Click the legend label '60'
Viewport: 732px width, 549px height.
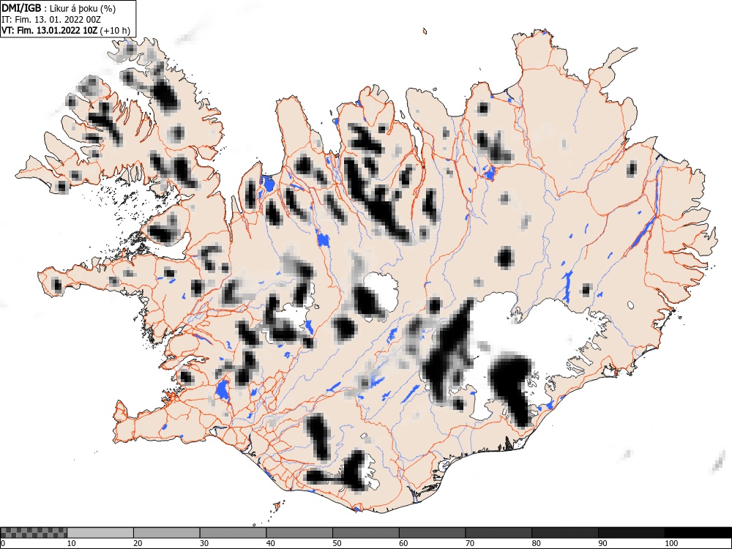point(403,543)
